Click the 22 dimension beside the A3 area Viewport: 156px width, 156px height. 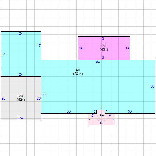(44, 95)
